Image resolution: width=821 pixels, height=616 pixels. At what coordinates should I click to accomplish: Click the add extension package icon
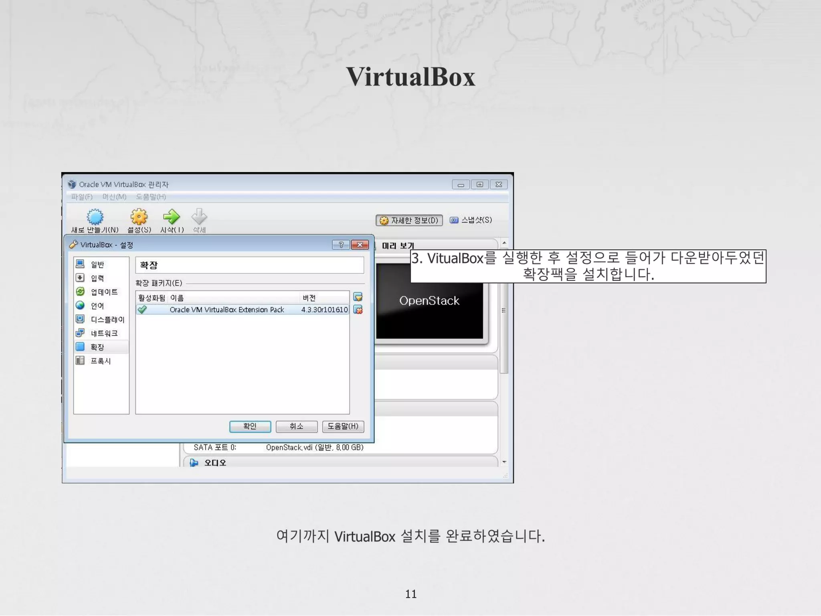358,297
